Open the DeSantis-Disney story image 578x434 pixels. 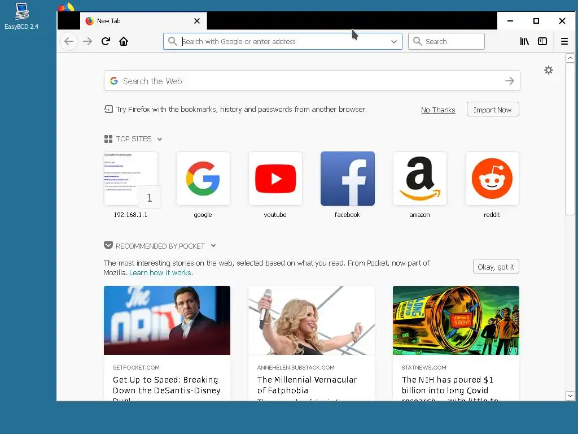(167, 320)
